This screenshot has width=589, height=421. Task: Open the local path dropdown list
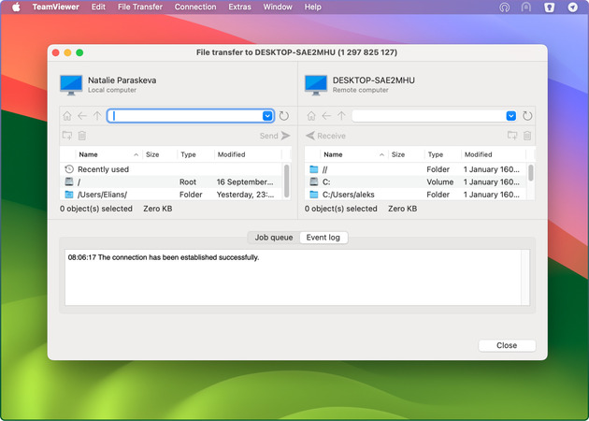pos(267,116)
